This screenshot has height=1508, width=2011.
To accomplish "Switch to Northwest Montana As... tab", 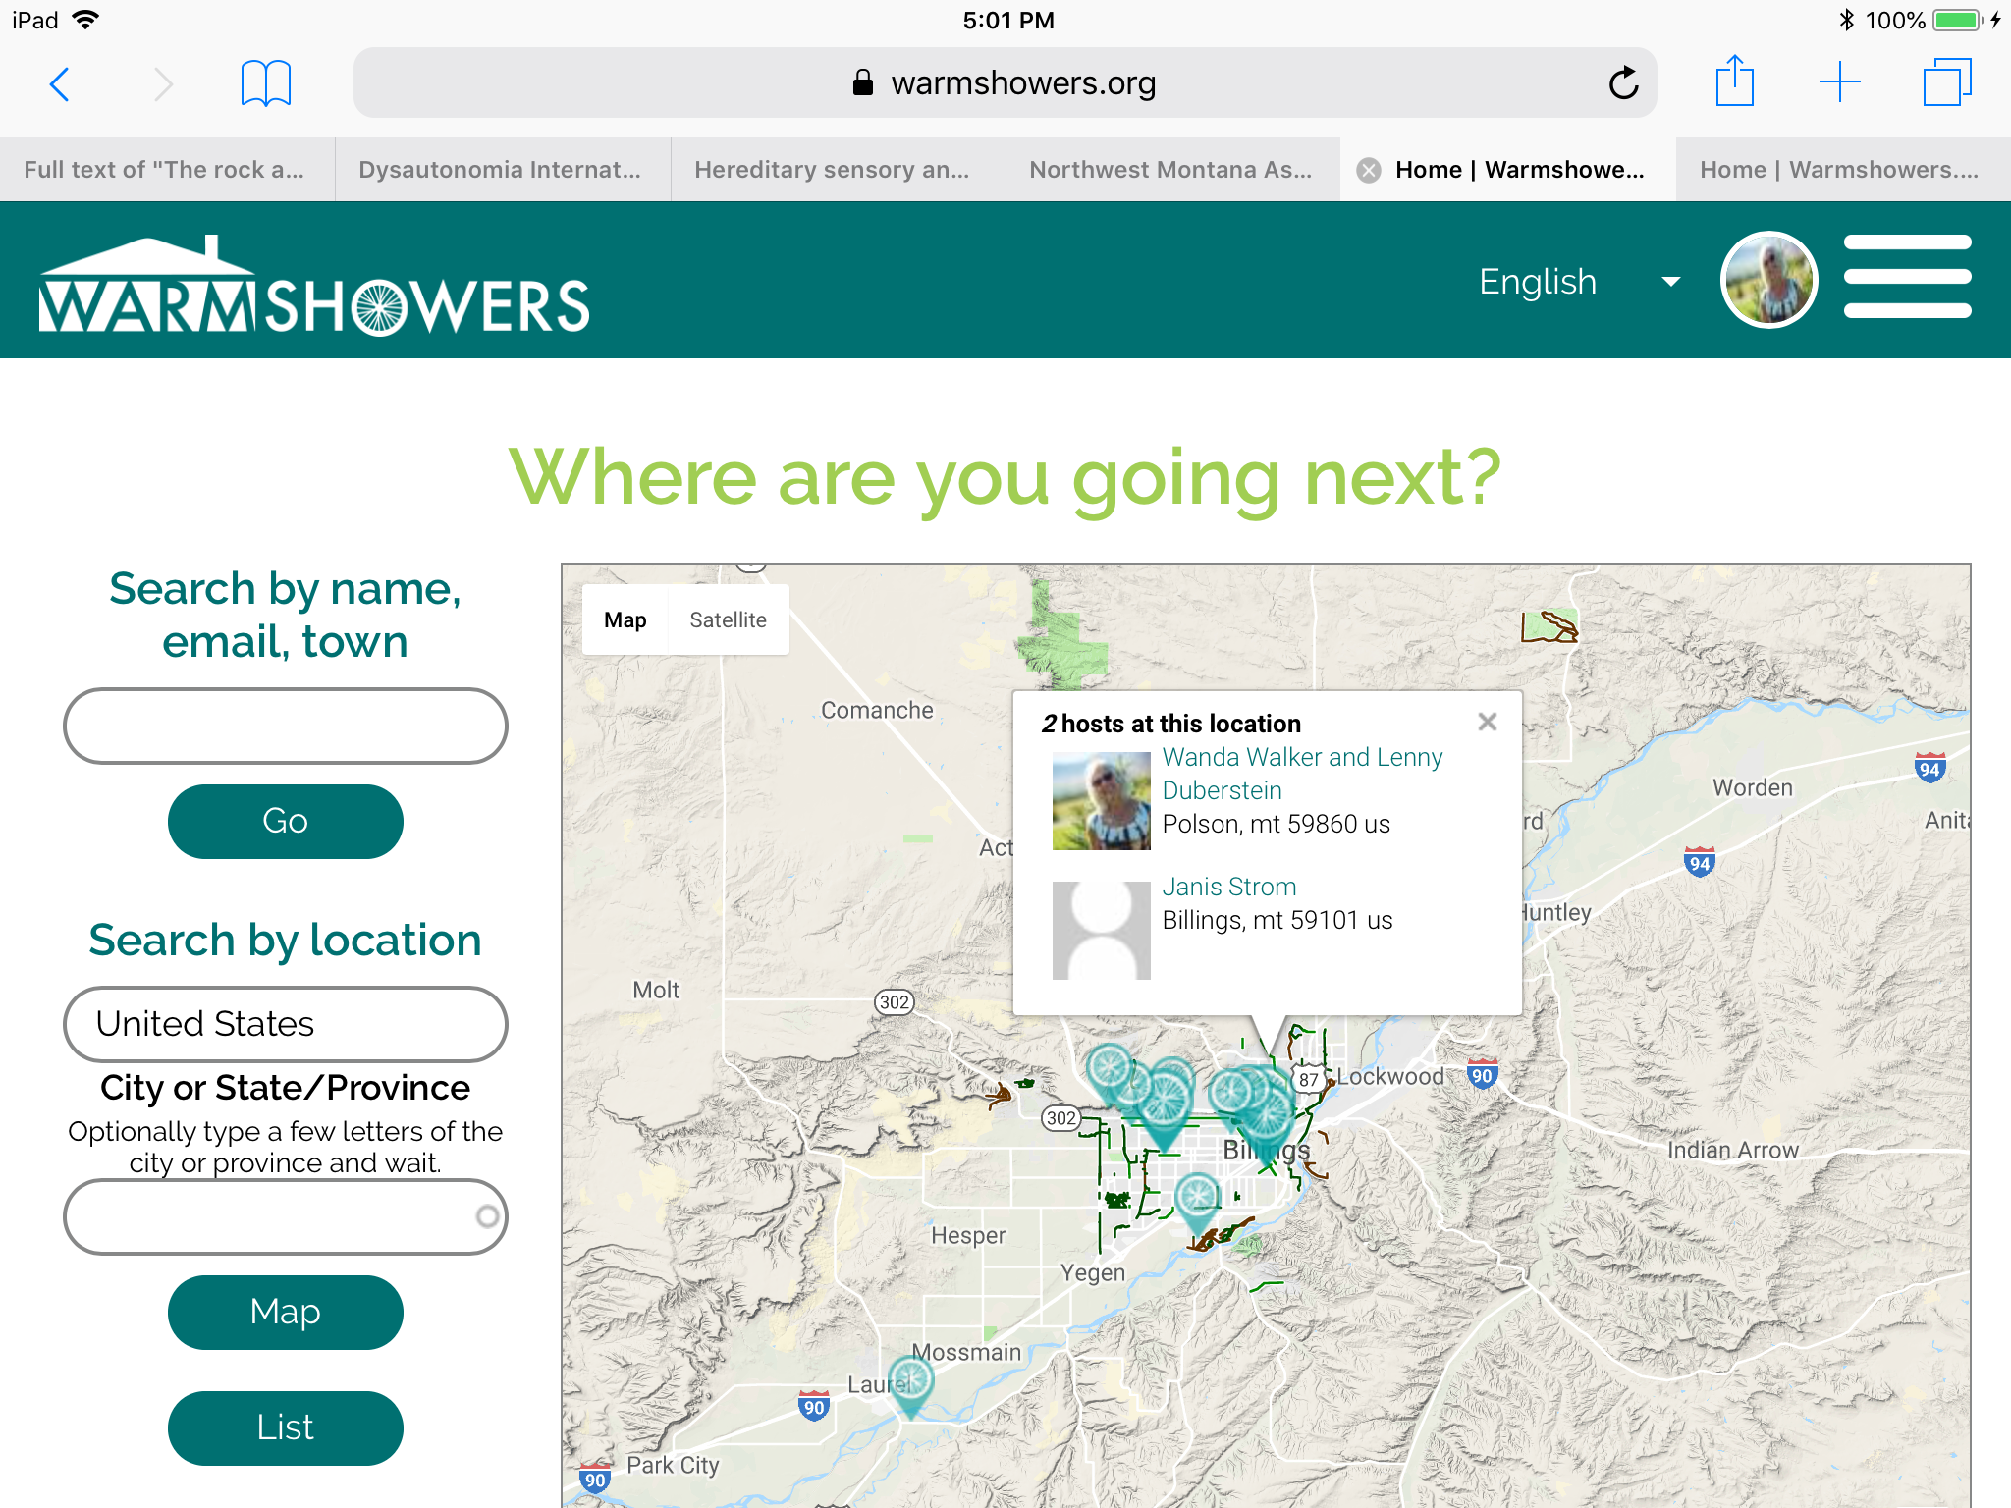I will tap(1172, 170).
